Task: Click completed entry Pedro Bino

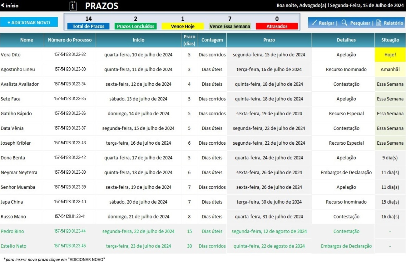Action: [12, 231]
